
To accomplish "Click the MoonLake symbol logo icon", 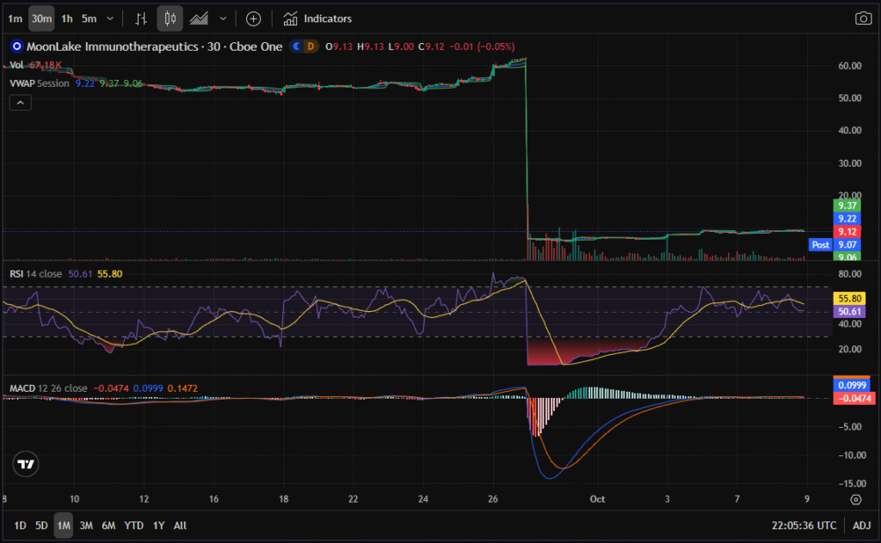I will click(15, 46).
